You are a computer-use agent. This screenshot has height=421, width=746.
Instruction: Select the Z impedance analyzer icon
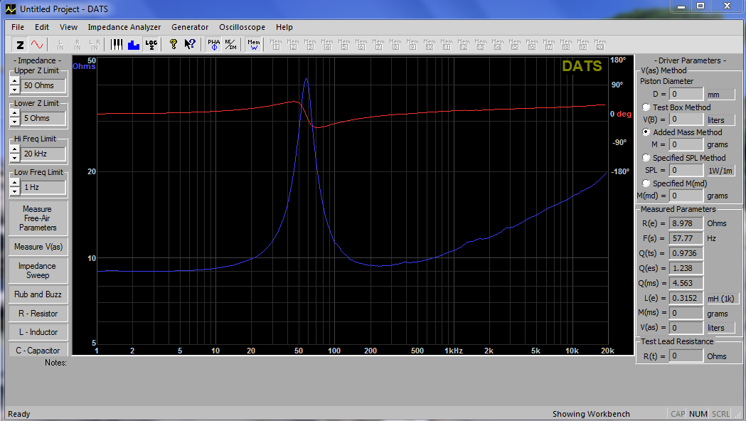click(x=20, y=45)
